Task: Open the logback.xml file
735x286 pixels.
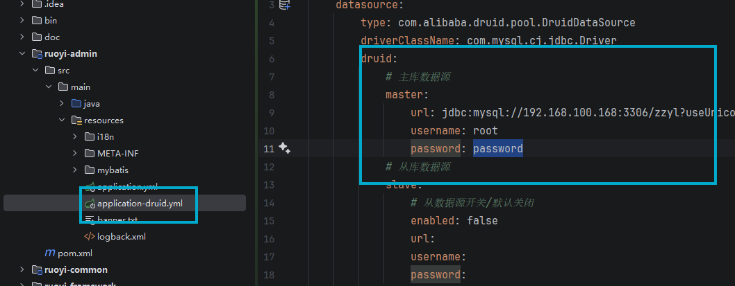Action: 122,236
